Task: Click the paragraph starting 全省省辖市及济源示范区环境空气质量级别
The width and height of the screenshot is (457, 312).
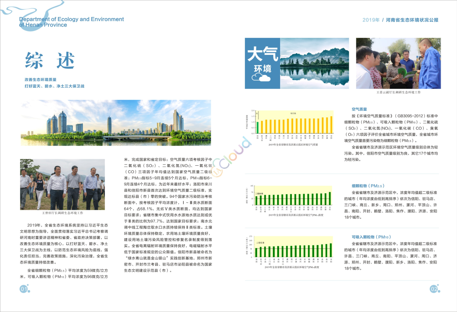Action: (391, 153)
